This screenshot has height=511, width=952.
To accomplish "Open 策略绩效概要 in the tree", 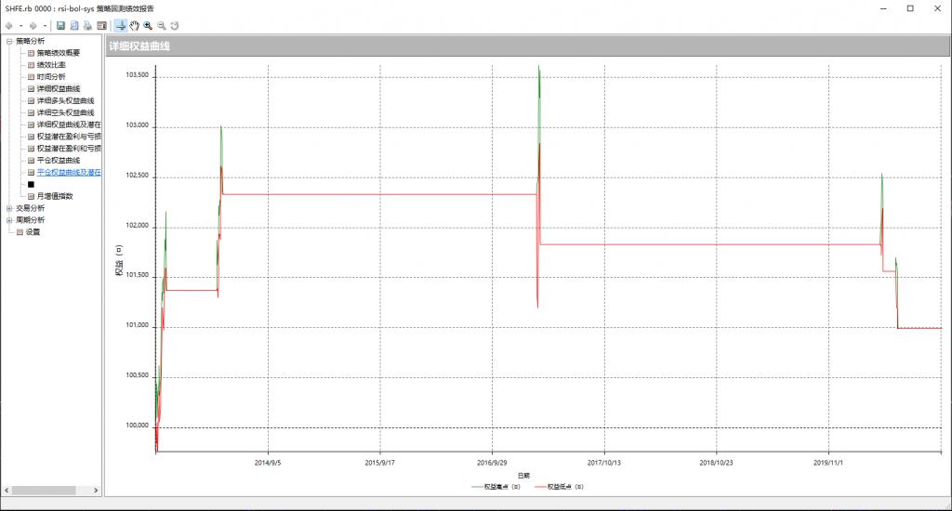I will 59,53.
